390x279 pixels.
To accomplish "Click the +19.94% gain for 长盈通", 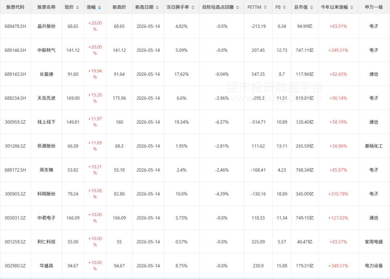I will (95, 74).
